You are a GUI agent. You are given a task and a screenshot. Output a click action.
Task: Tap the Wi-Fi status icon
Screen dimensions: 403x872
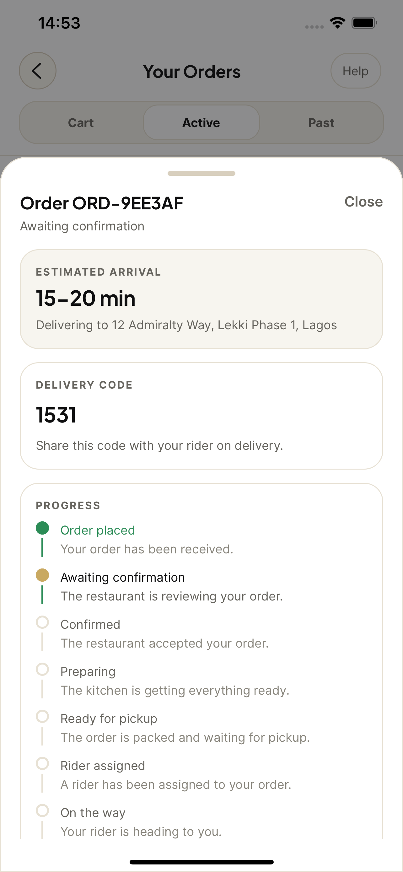click(x=337, y=23)
